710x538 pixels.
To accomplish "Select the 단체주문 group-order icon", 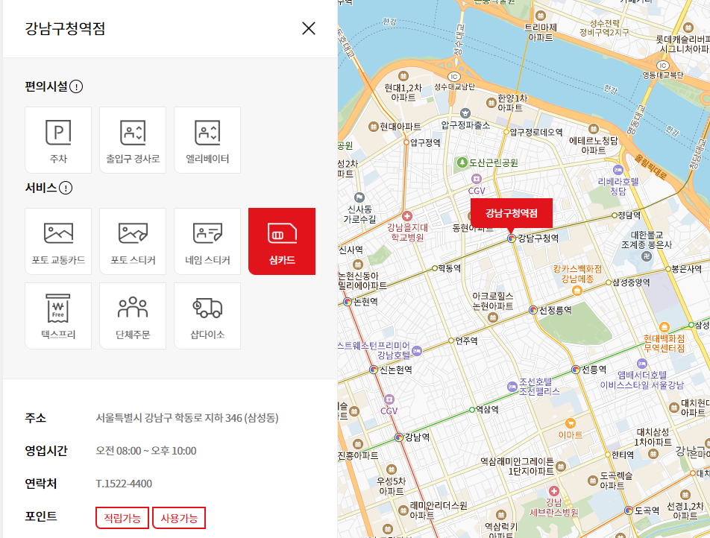I will 133,315.
